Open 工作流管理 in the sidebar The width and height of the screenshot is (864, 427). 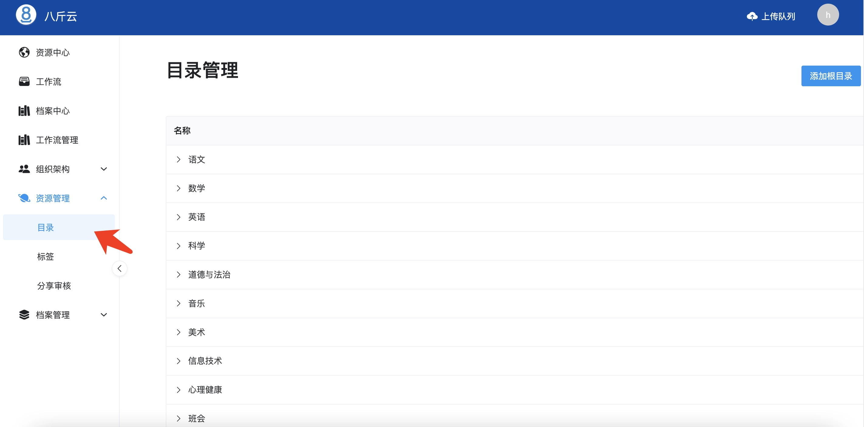coord(57,140)
